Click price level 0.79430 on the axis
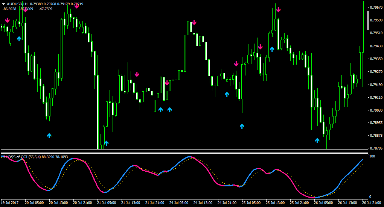Screen dimensions: 384x207 click(376, 46)
